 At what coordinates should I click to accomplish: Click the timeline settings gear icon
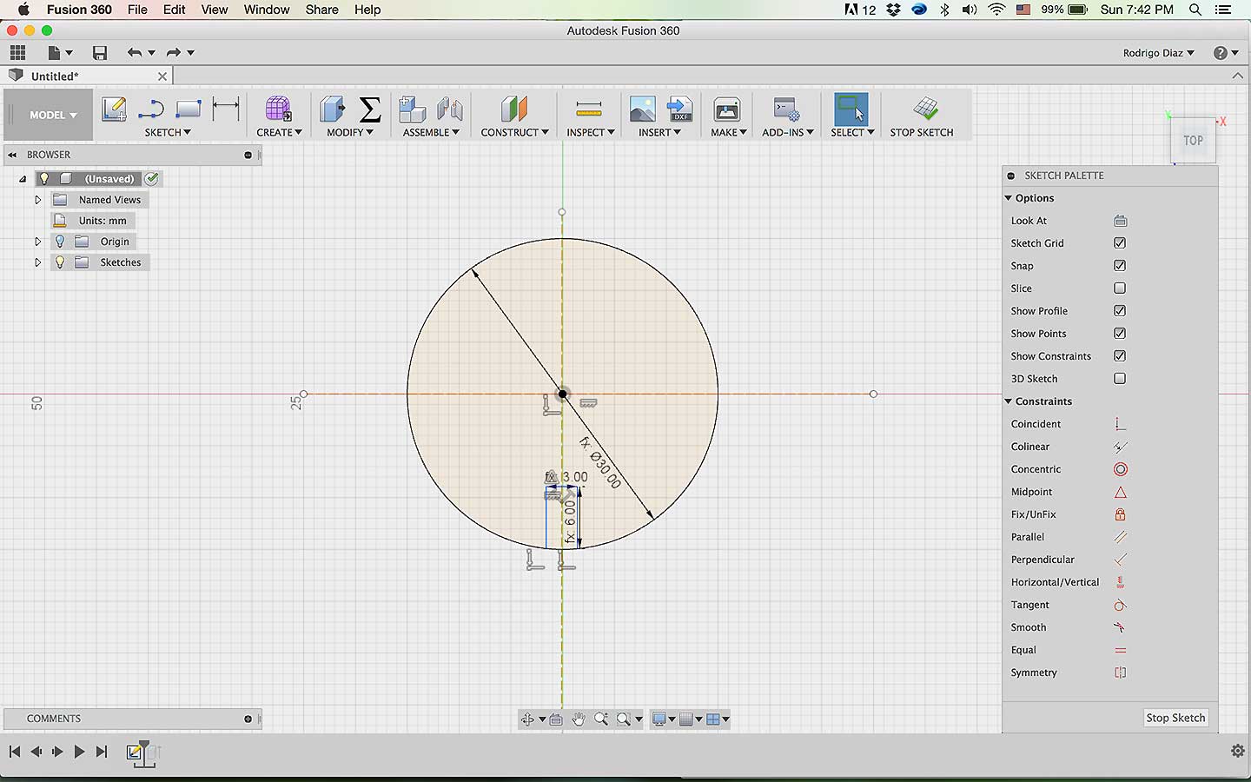tap(1238, 752)
